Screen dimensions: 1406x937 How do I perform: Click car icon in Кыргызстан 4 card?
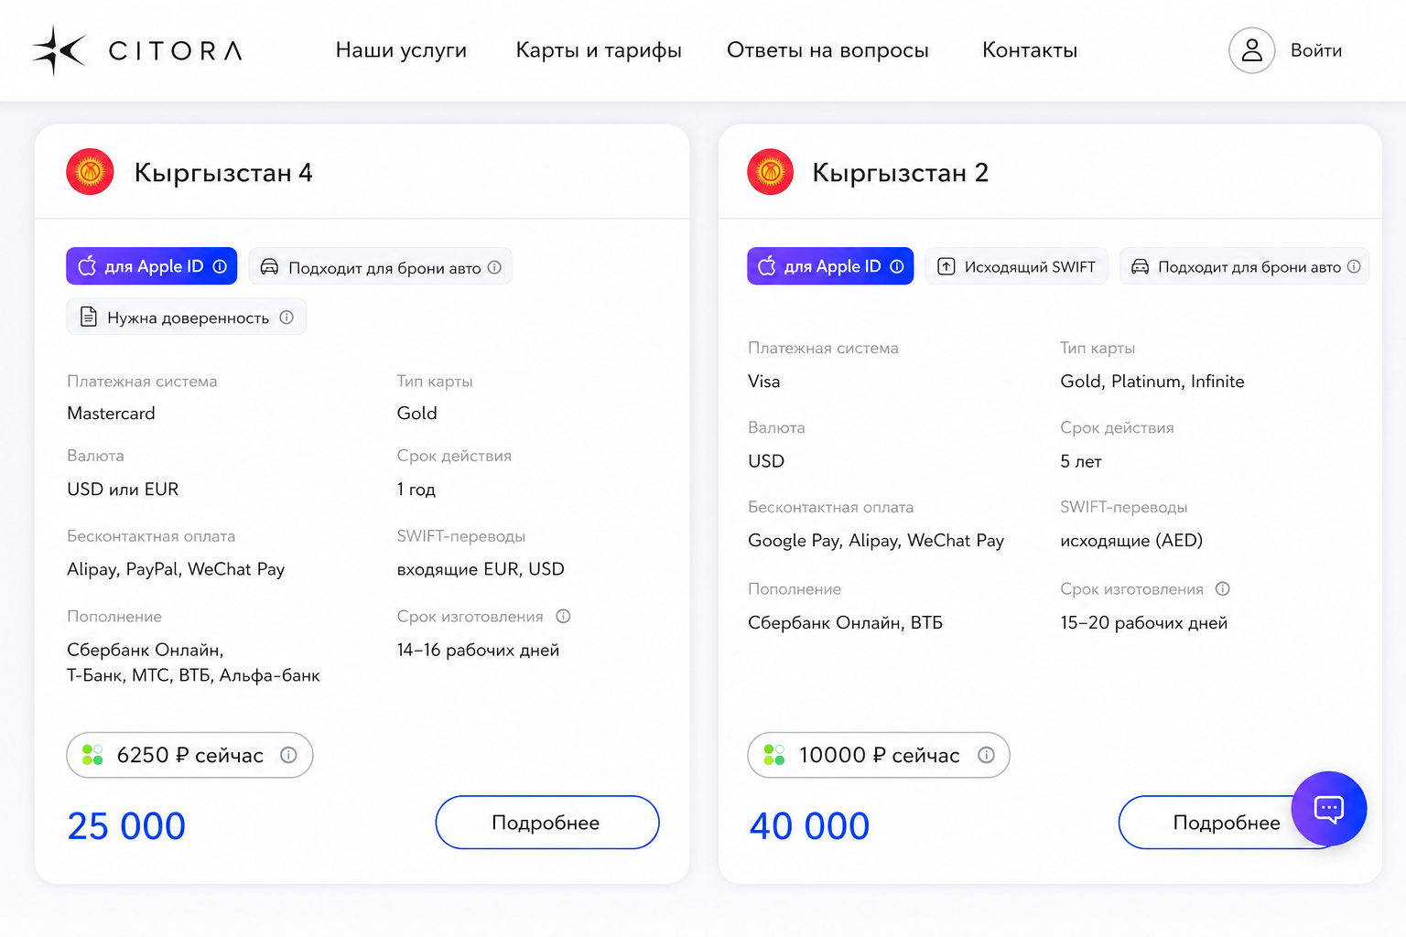click(269, 267)
